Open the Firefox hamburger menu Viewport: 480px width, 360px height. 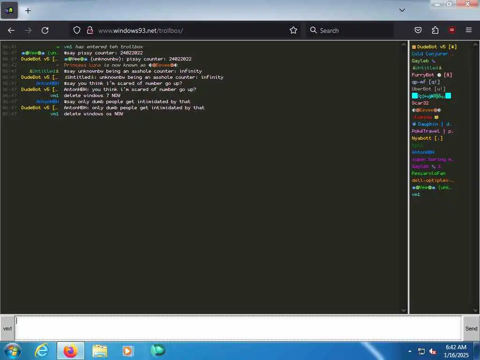(469, 30)
